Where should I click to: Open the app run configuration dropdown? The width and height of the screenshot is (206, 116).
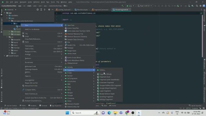click(x=130, y=6)
